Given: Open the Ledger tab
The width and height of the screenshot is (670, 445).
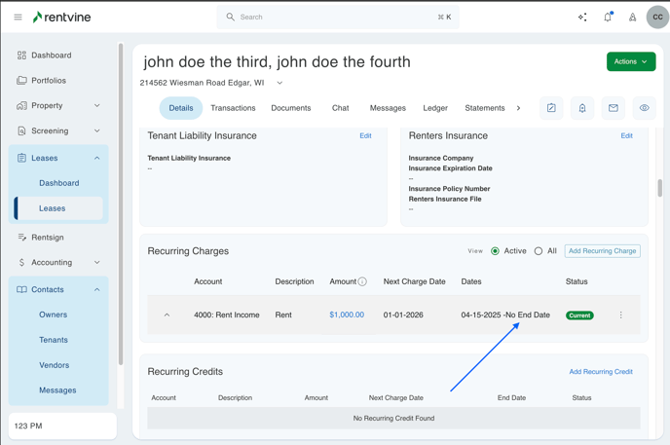Looking at the screenshot, I should [435, 108].
